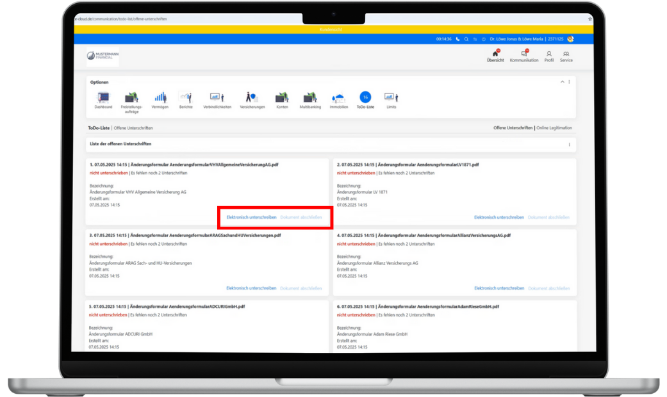
Task: Open Freistellungsaufträge from the options
Action: pos(131,98)
